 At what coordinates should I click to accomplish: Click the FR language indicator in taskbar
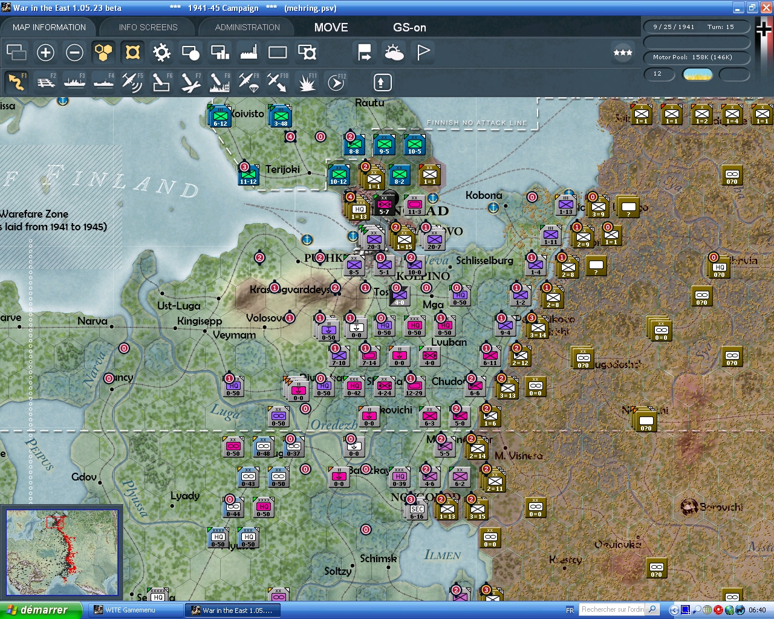point(570,611)
